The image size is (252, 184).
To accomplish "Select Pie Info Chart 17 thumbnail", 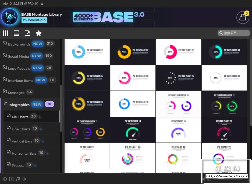I will point(87,156).
